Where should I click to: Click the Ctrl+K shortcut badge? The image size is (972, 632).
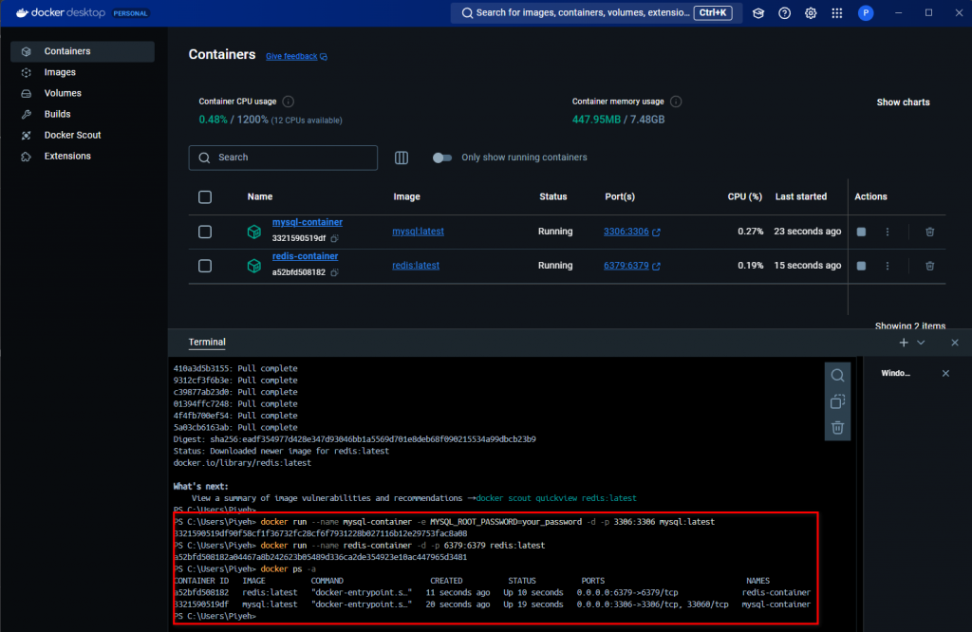click(x=713, y=13)
